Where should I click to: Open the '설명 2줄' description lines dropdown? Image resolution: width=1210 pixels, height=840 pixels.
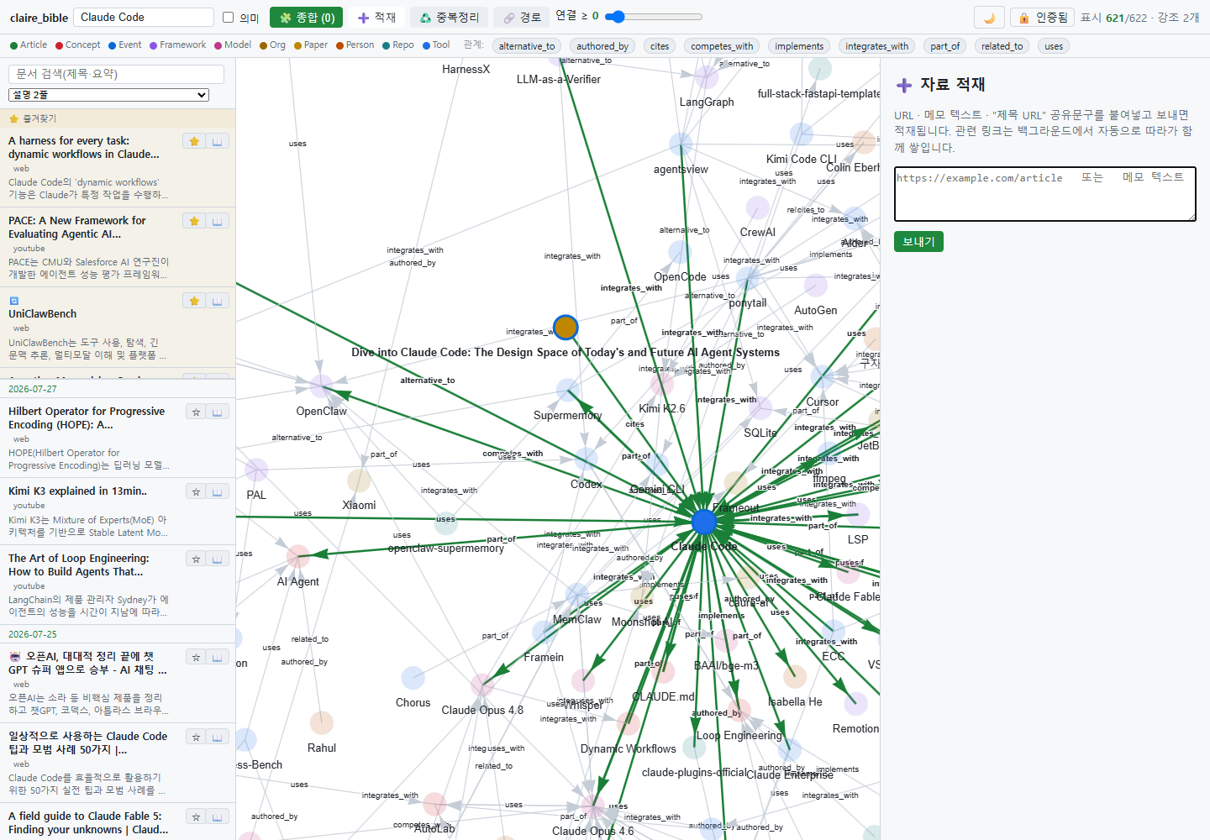[x=109, y=95]
